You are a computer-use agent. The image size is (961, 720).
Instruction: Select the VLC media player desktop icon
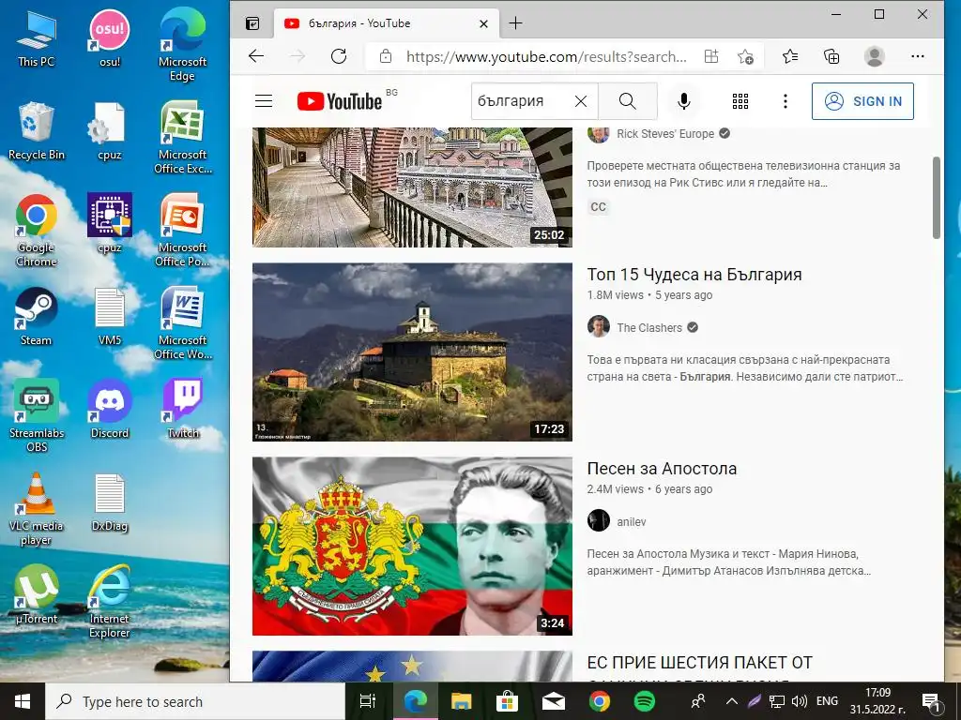(37, 509)
